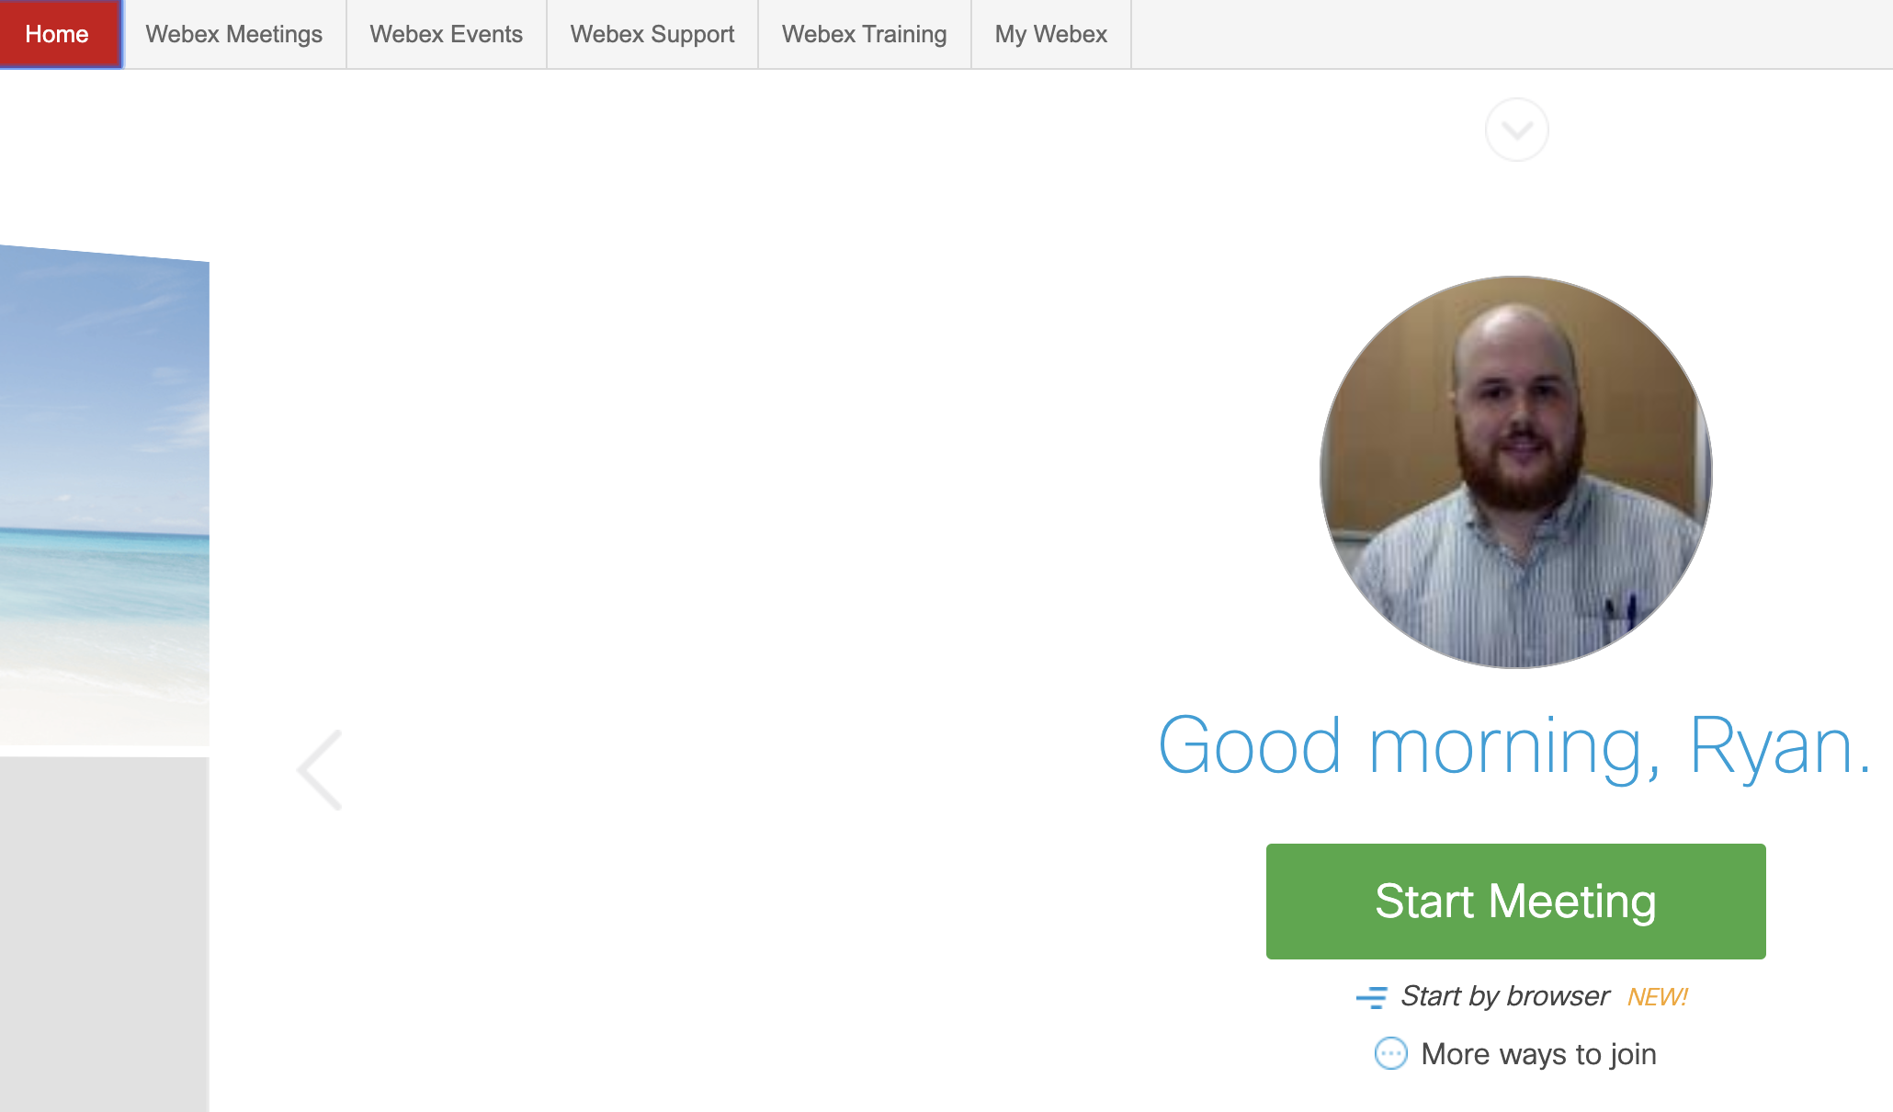Open More ways to join
Image resolution: width=1893 pixels, height=1112 pixels.
pyautogui.click(x=1539, y=1054)
